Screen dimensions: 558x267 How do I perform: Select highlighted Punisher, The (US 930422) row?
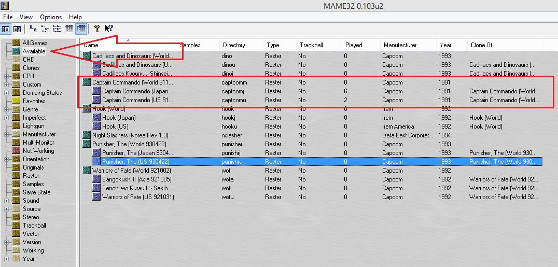point(317,162)
